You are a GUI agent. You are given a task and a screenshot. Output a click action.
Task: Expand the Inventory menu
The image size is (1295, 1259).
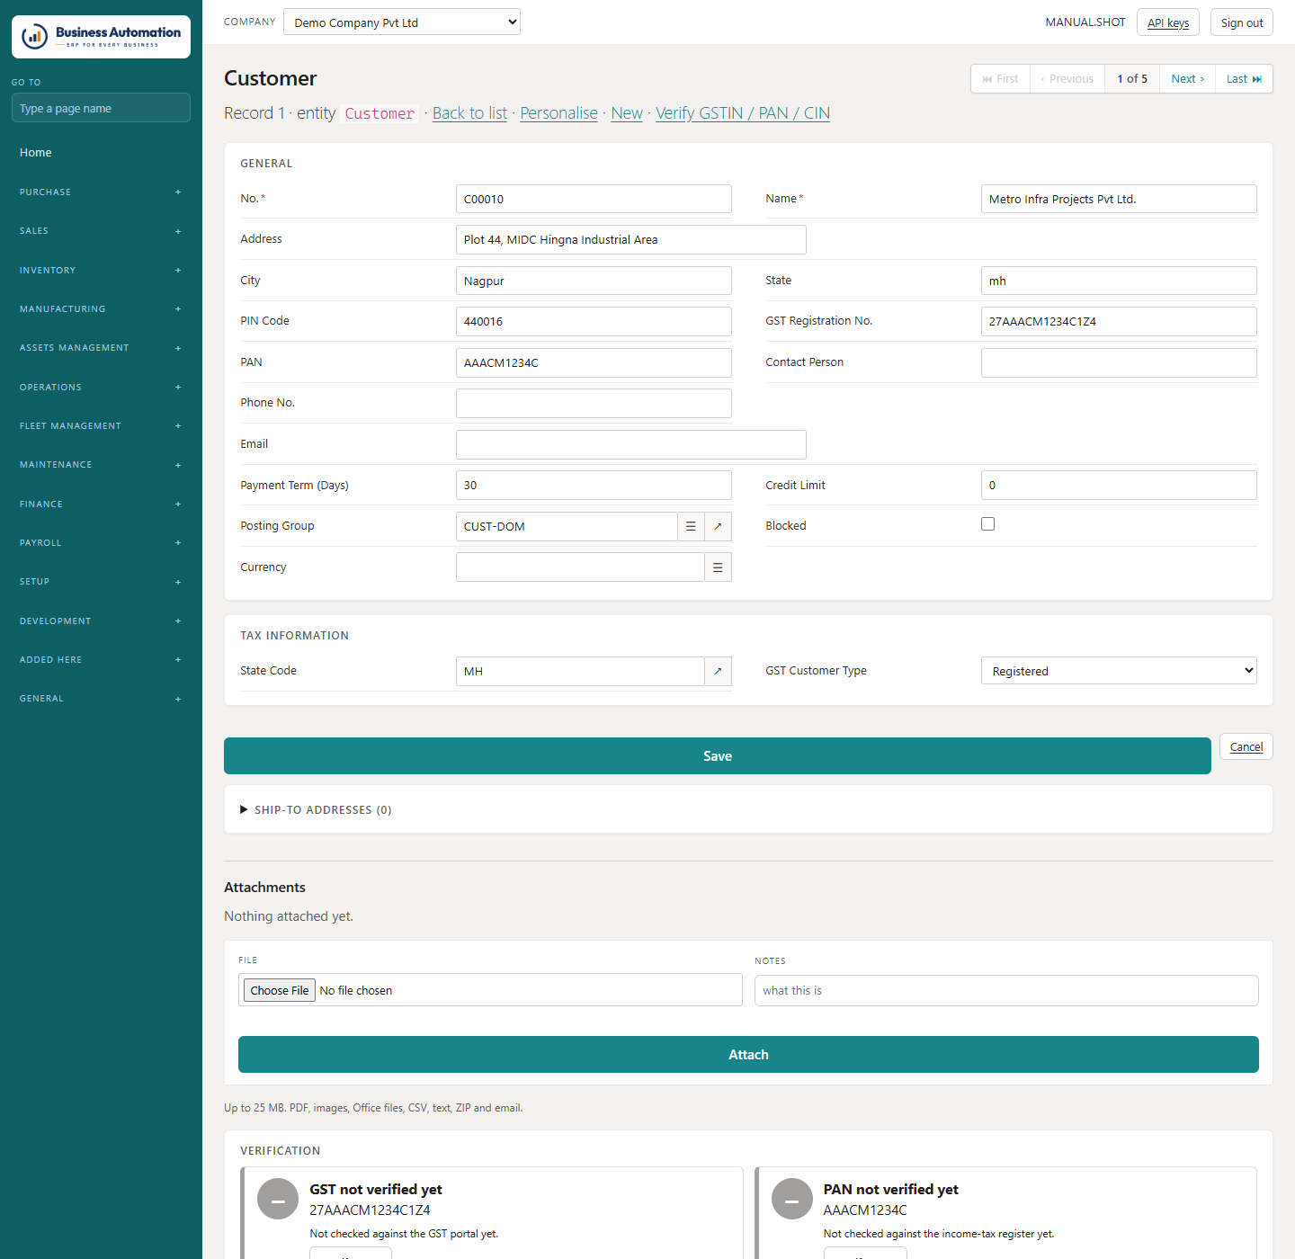tap(101, 271)
